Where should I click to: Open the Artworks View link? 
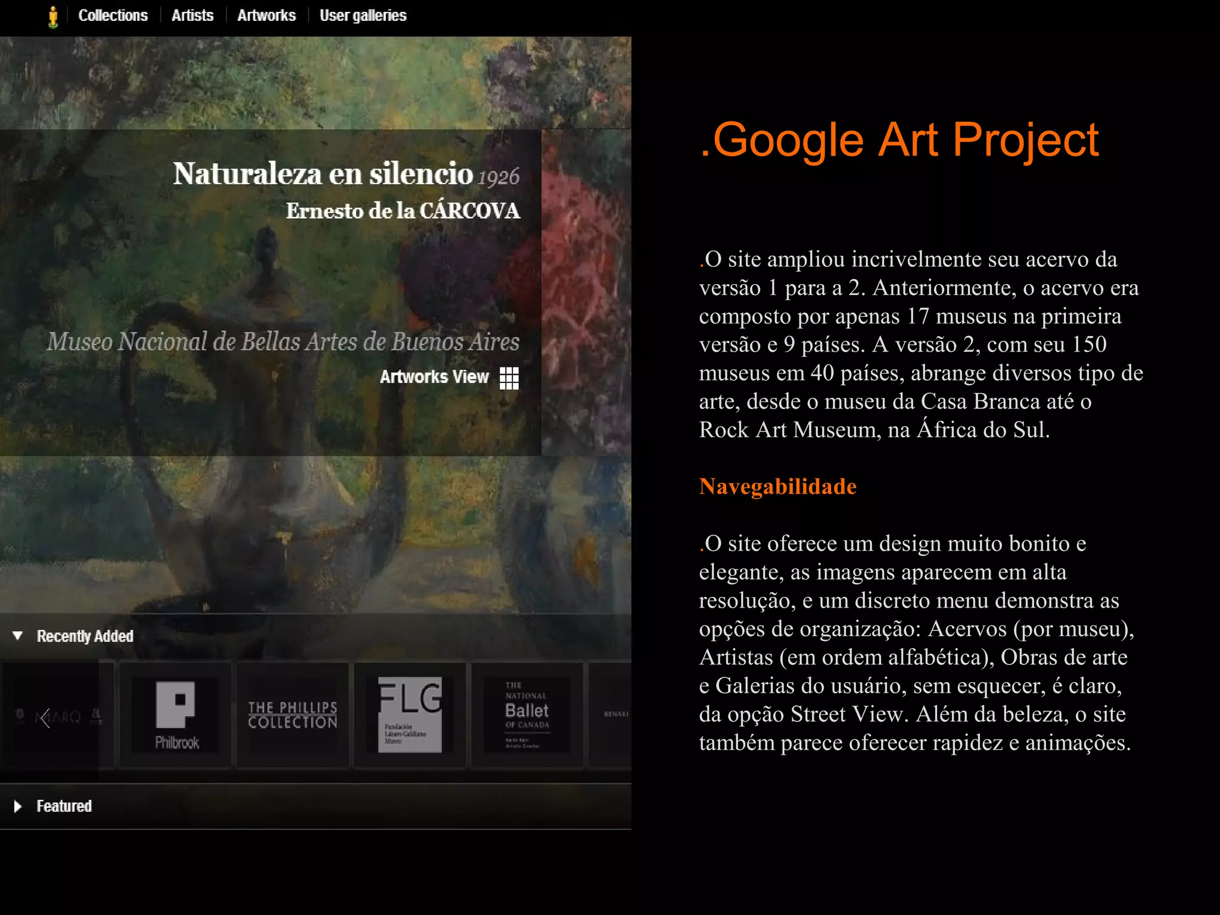[x=434, y=377]
